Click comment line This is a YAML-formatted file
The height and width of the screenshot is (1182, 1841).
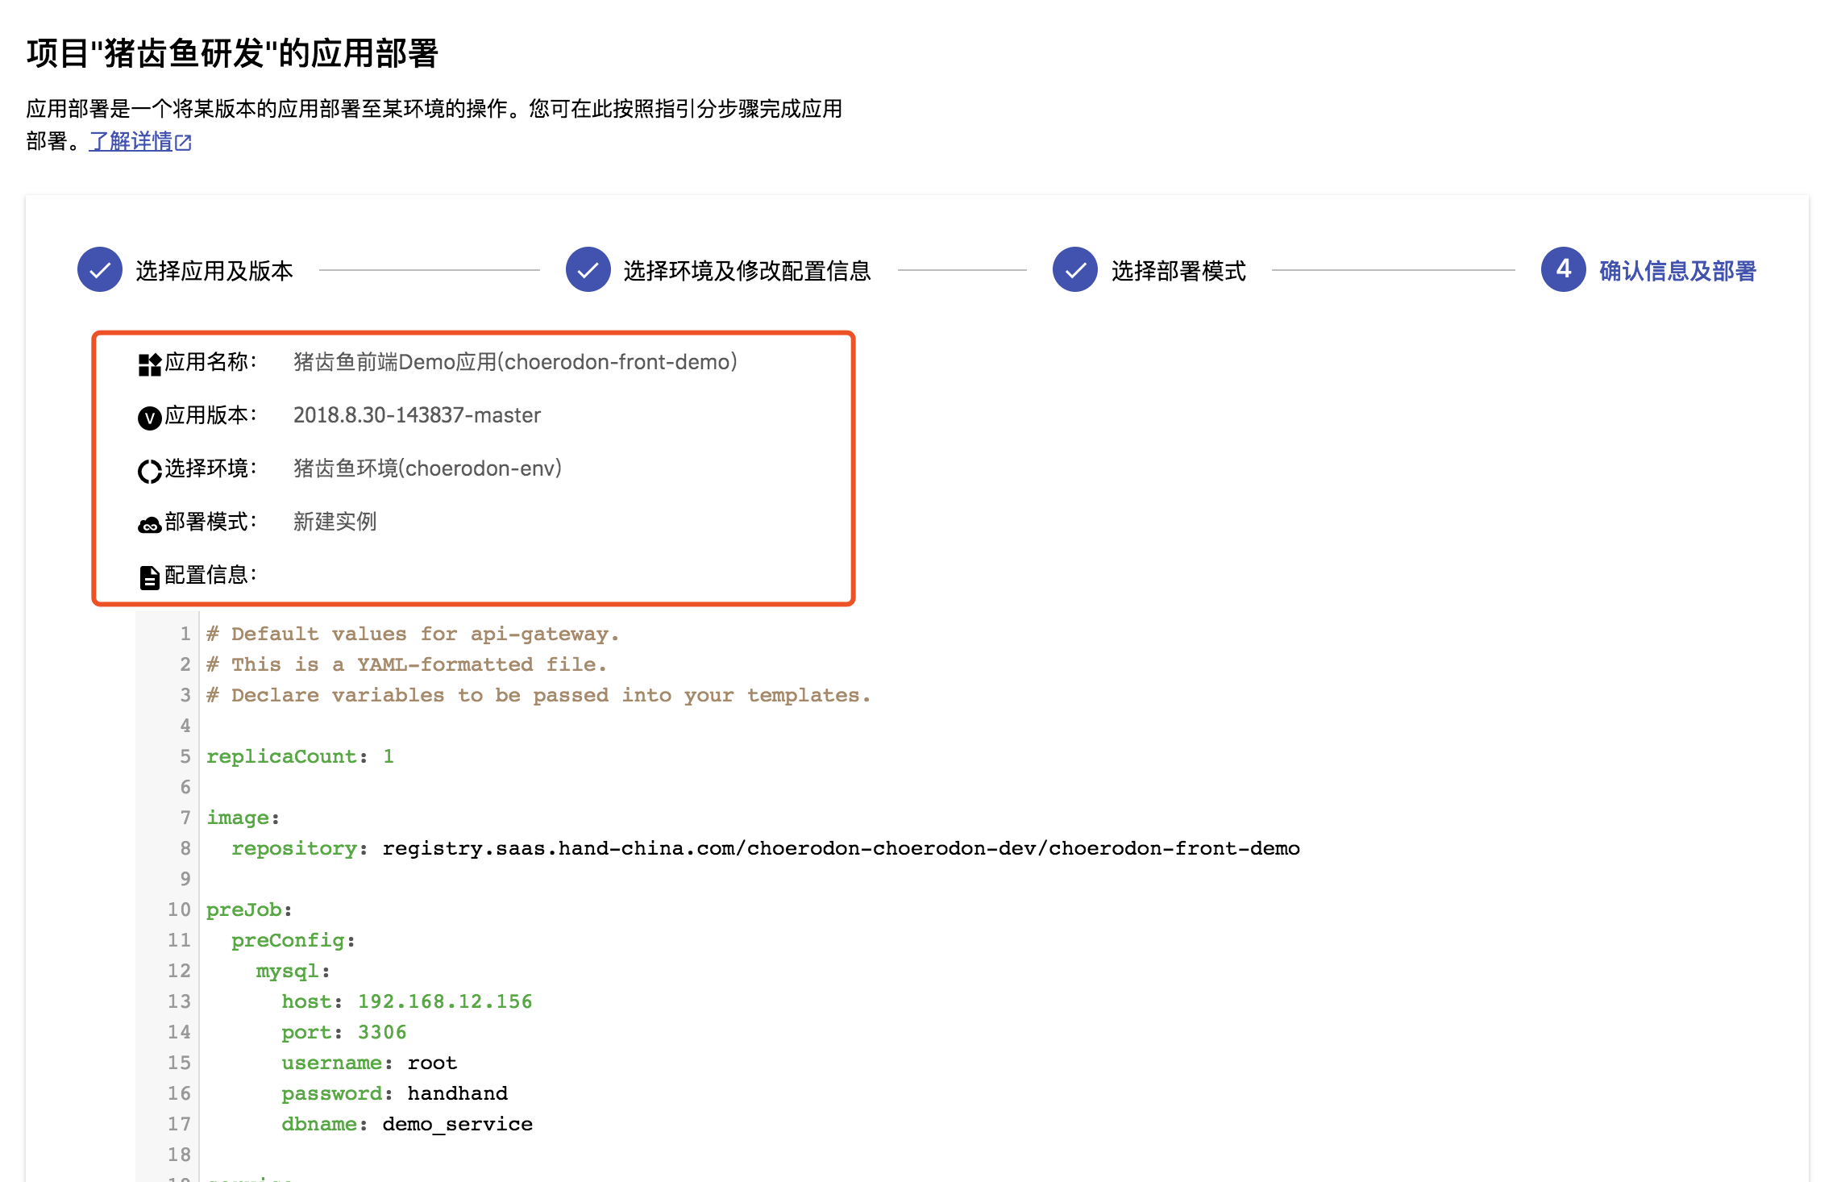pyautogui.click(x=406, y=664)
